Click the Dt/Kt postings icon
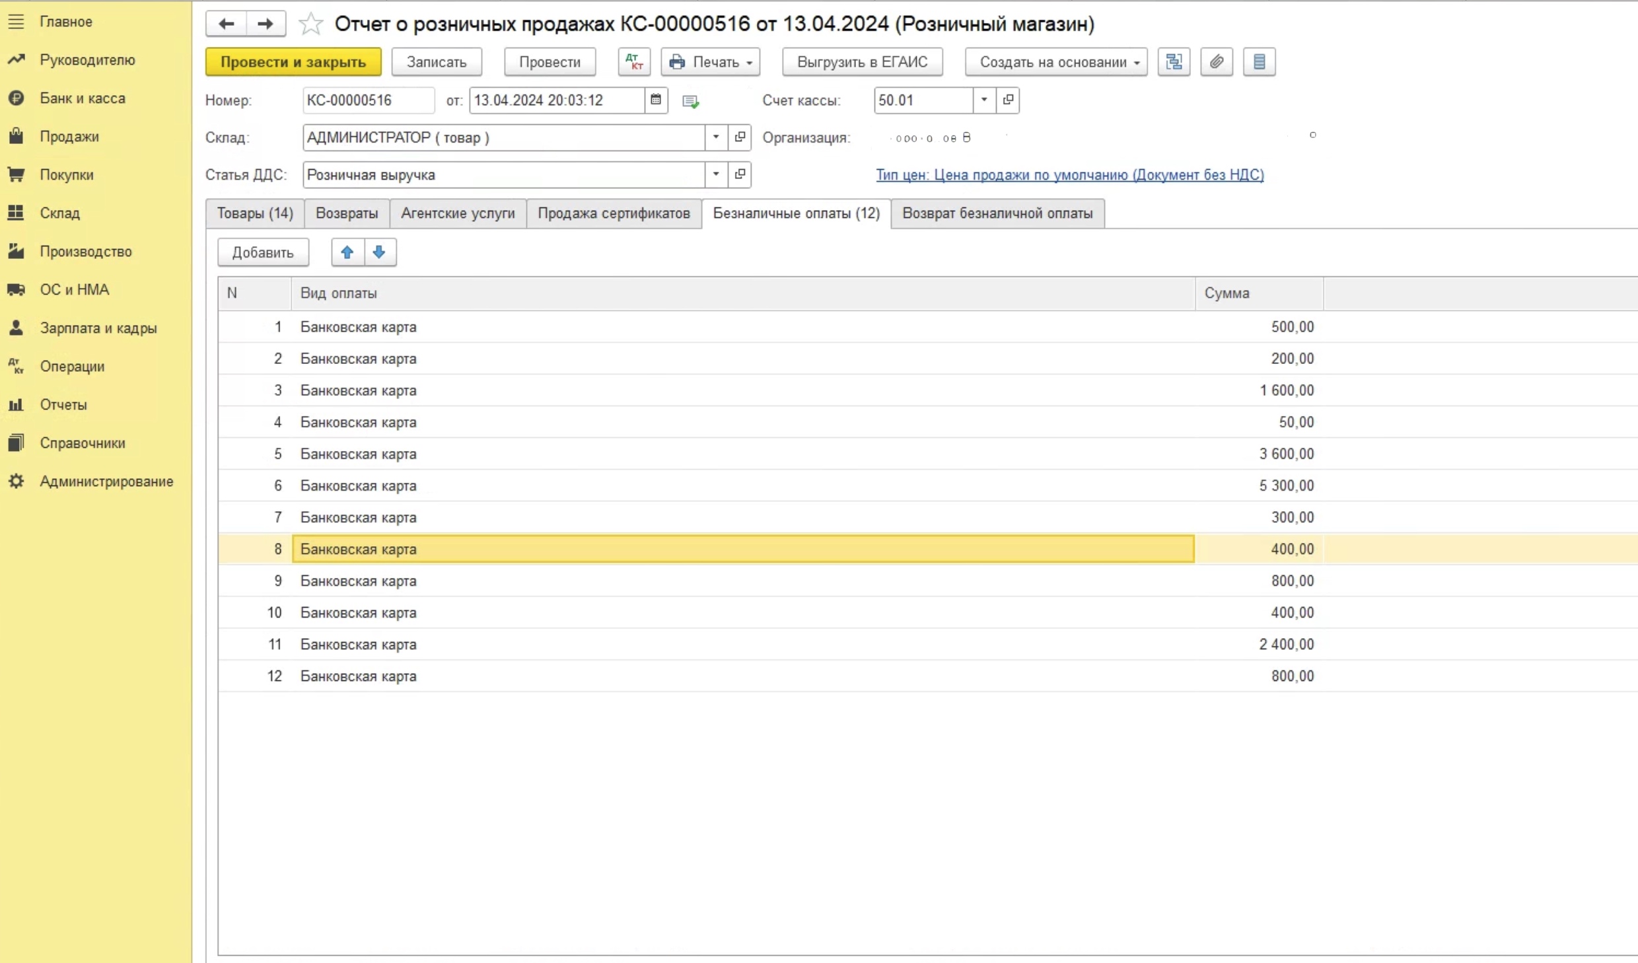Viewport: 1638px width, 963px height. tap(634, 62)
